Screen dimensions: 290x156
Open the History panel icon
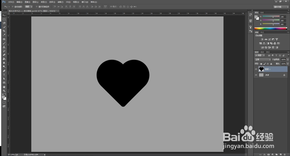251,14
